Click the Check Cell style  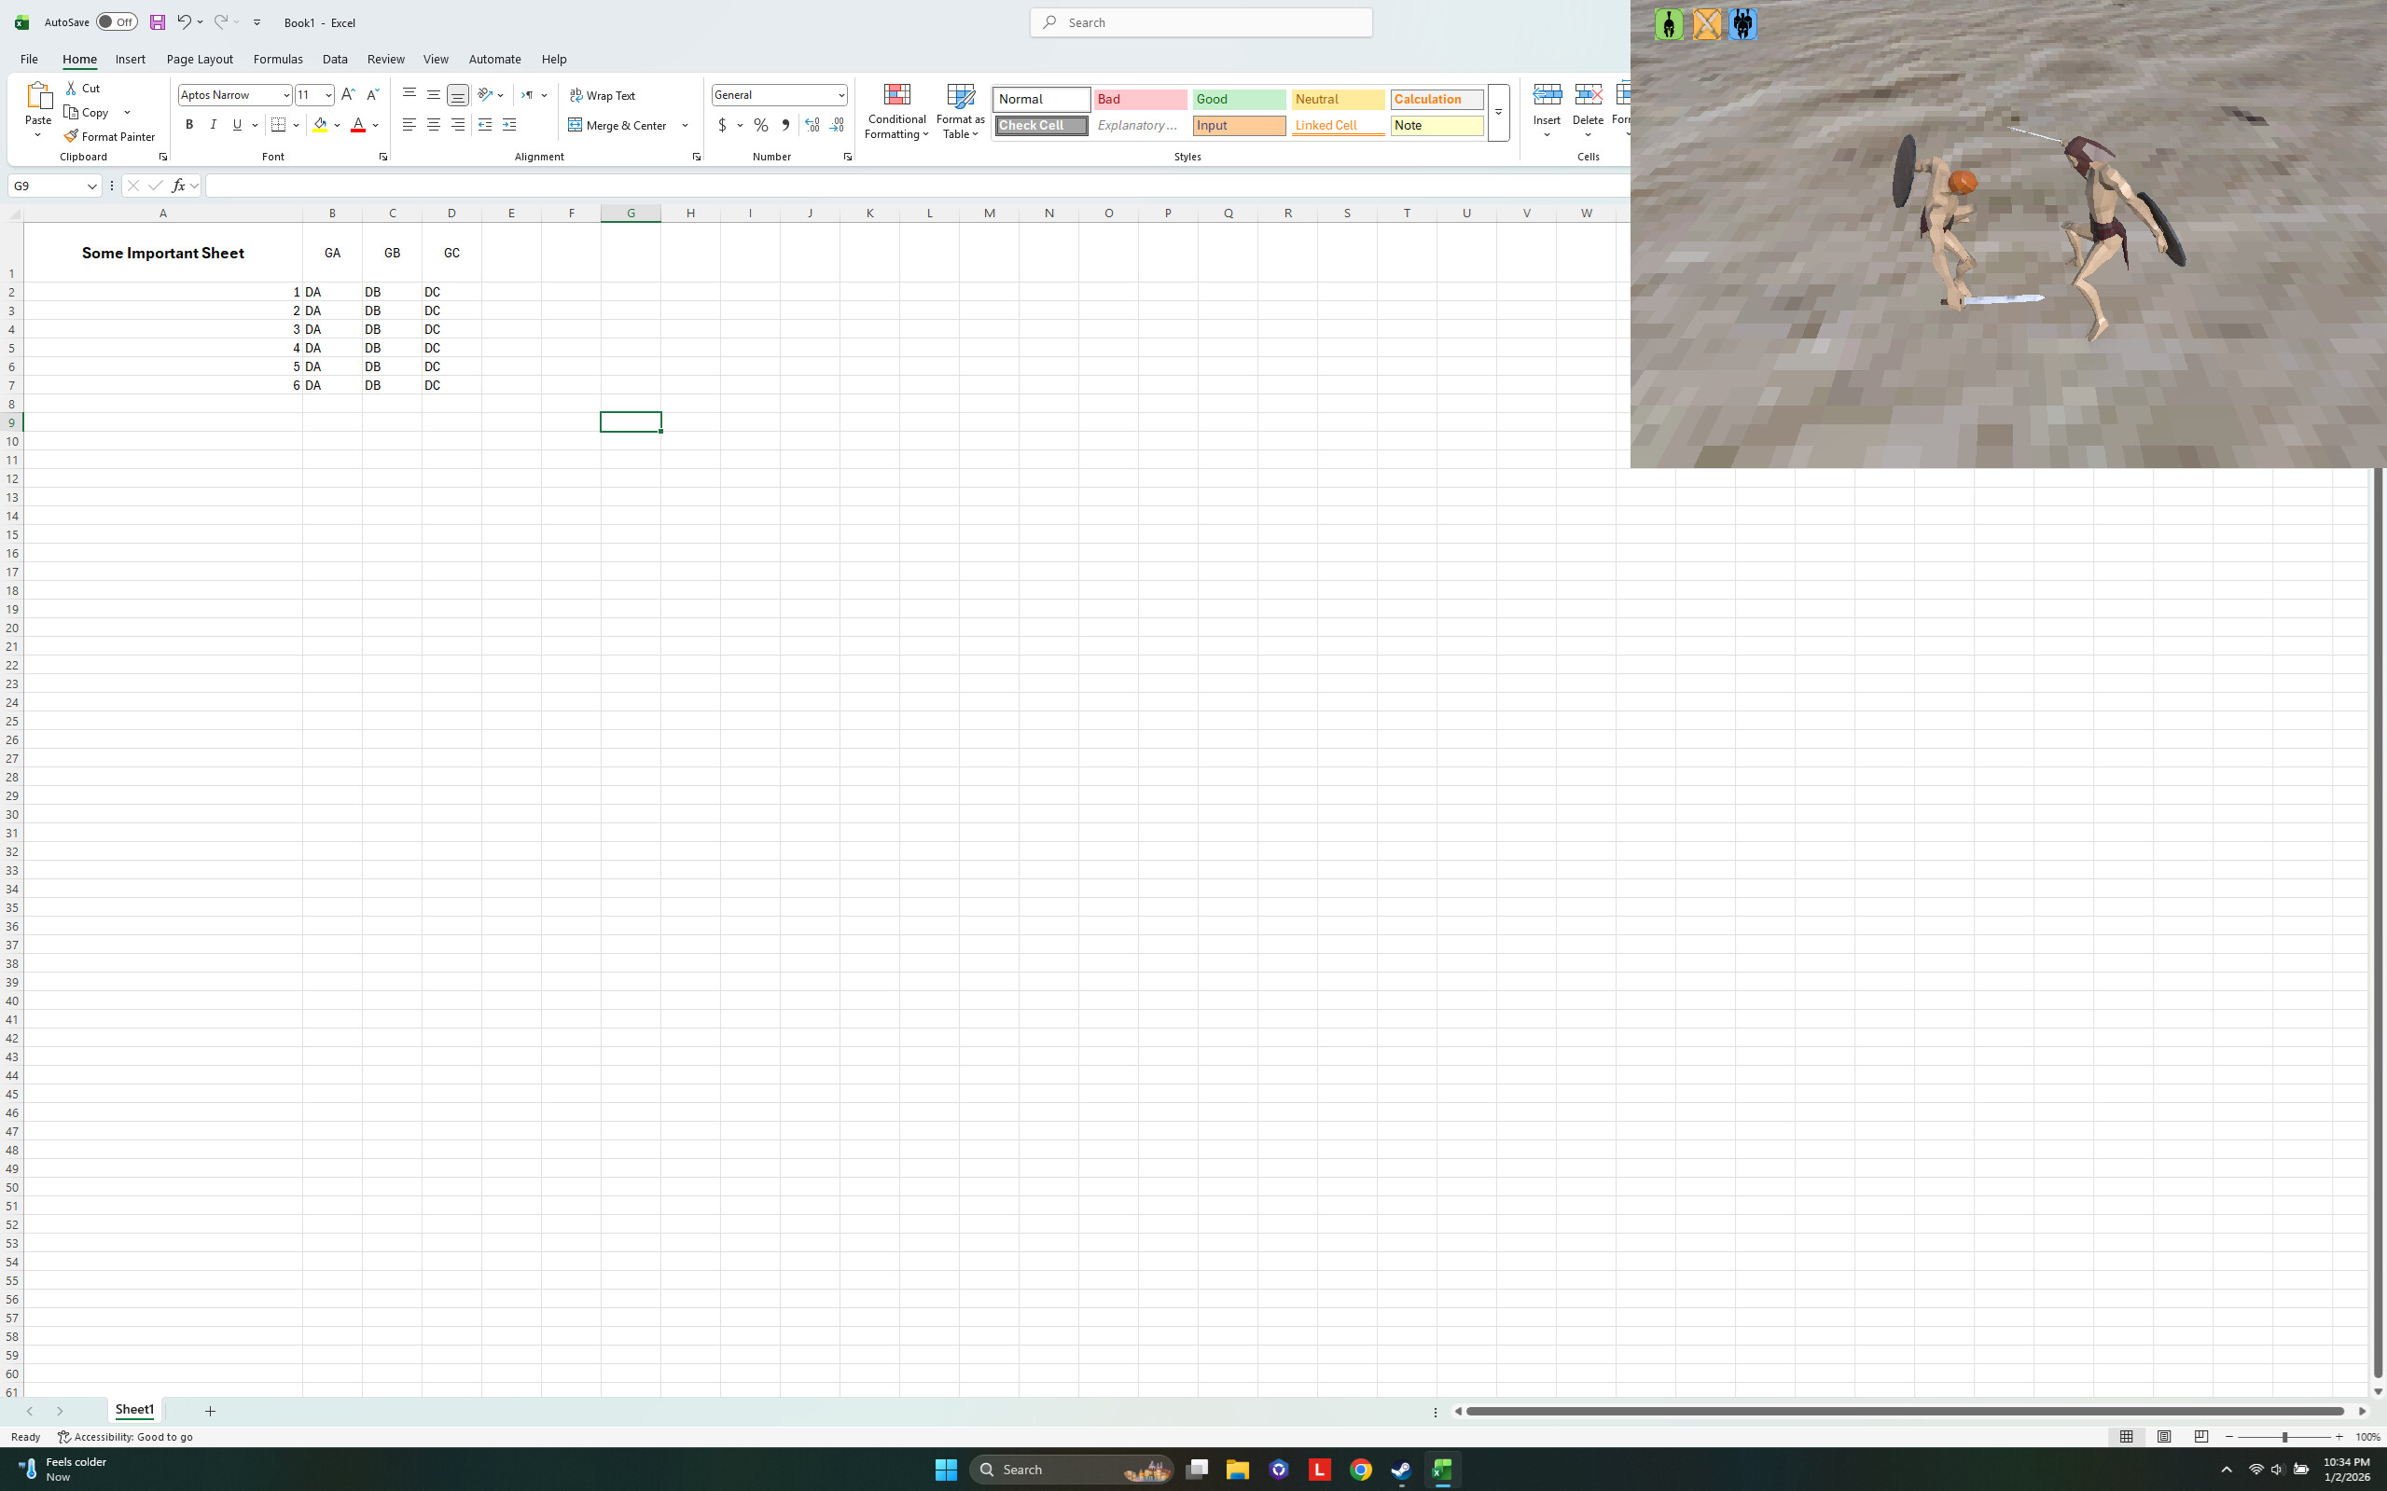(x=1040, y=125)
